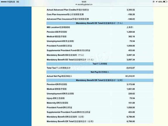
Task: Click the Core Plan Insurance amount
Action: pos(131,15)
